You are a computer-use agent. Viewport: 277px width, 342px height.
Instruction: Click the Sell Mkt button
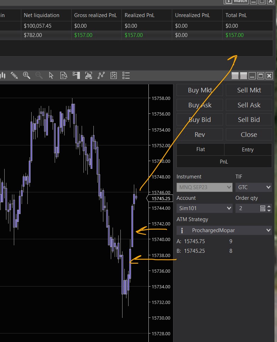tap(249, 90)
